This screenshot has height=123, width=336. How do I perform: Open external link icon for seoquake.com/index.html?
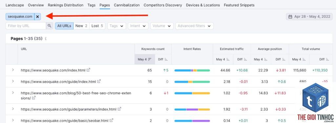tap(88, 70)
